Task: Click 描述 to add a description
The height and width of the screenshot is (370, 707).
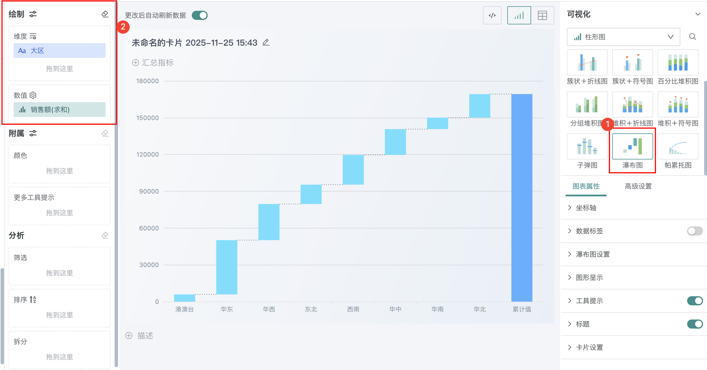Action: pyautogui.click(x=140, y=336)
